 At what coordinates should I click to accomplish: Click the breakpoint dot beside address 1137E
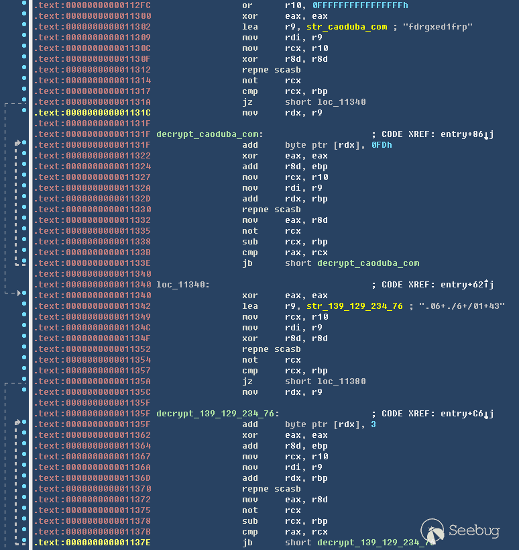click(x=24, y=540)
